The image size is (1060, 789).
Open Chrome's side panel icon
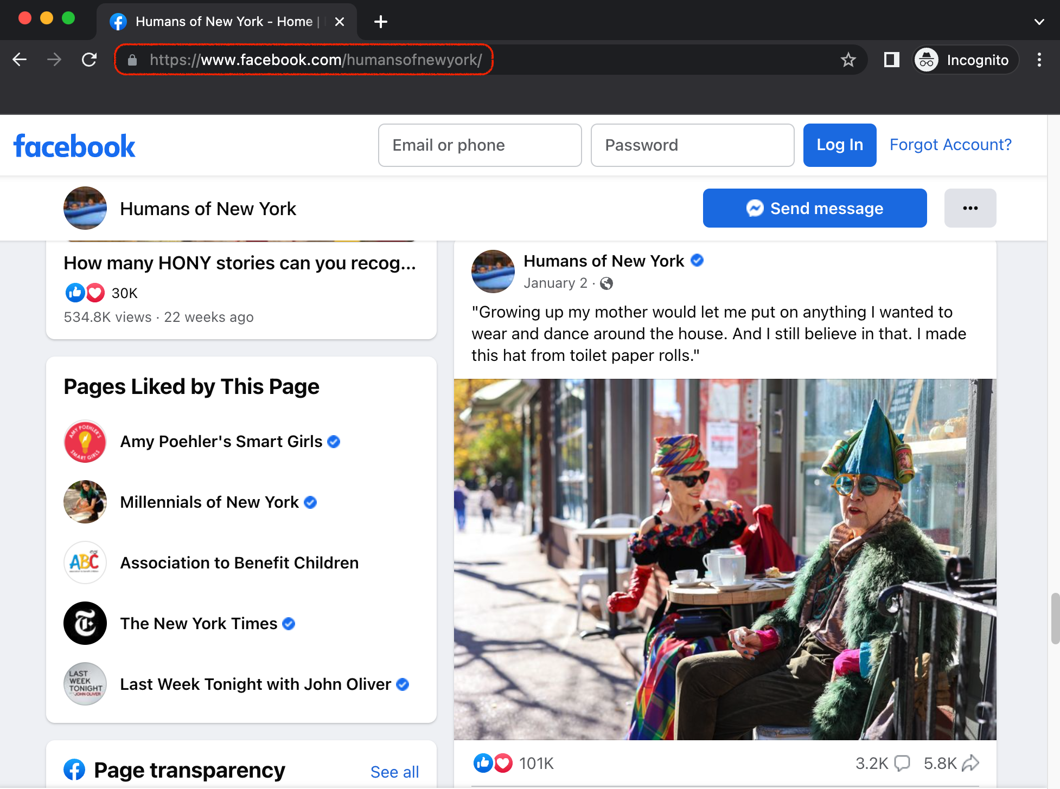pos(891,60)
